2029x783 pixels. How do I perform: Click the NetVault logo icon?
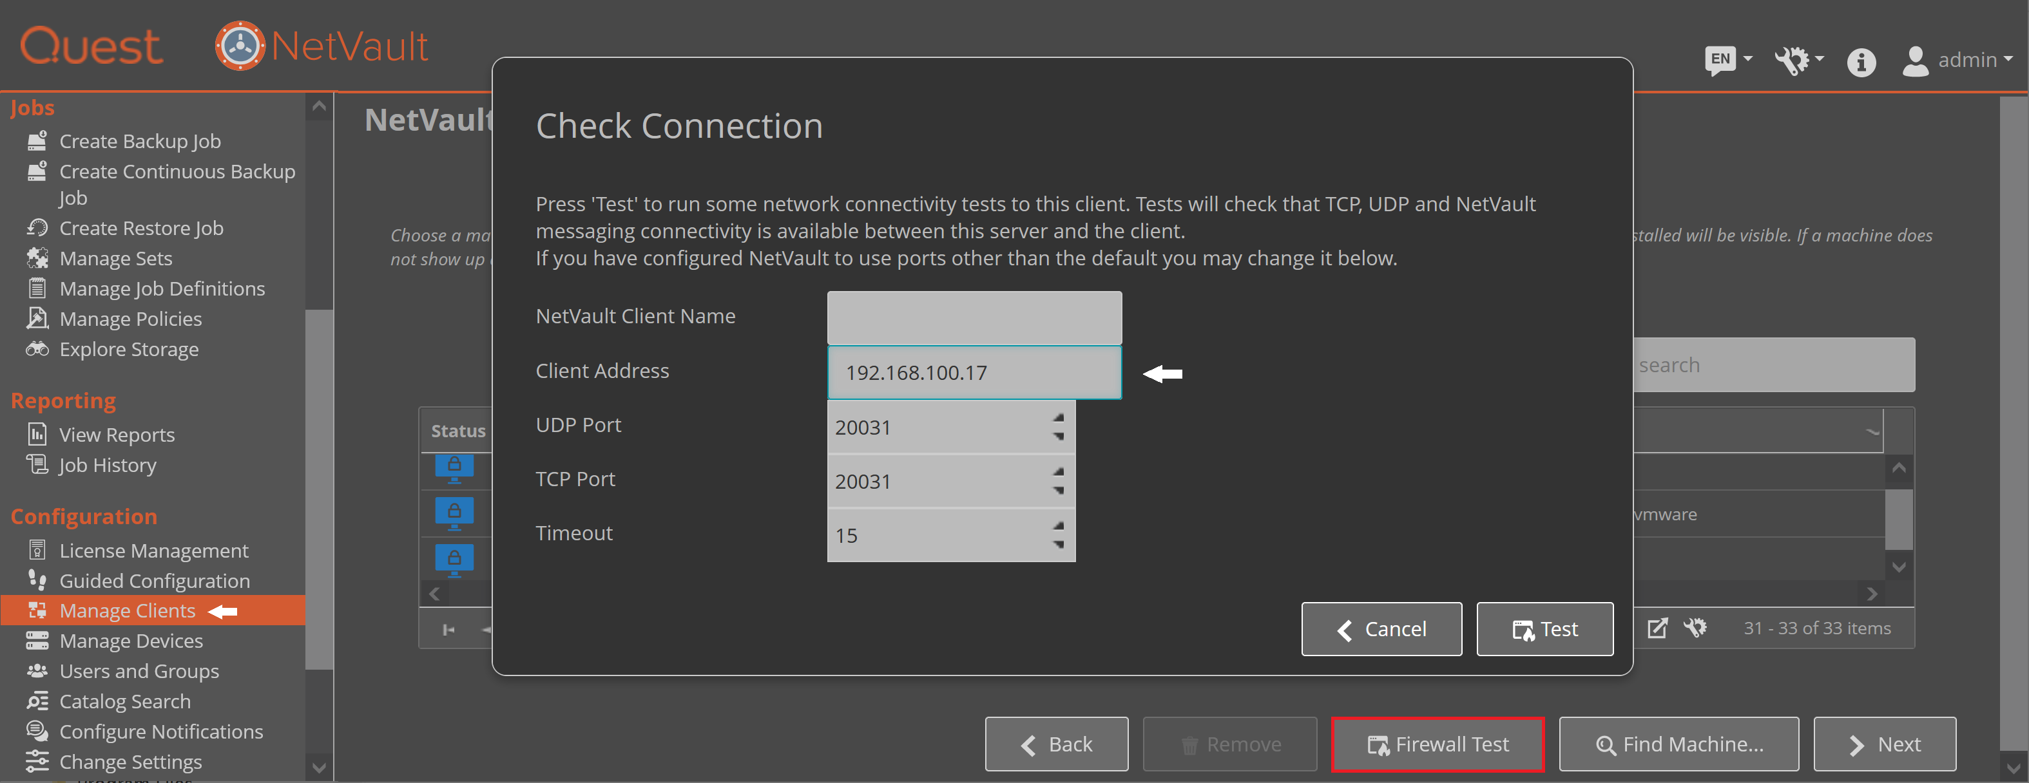click(240, 46)
